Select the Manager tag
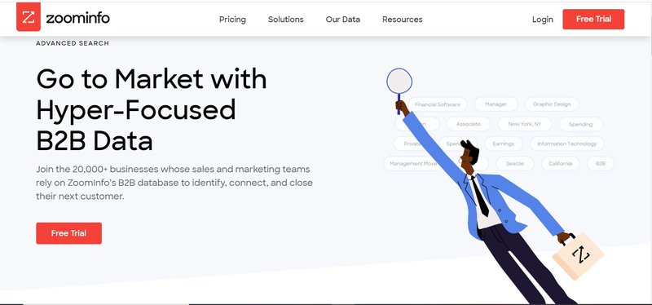Screen dimensions: 652x305 click(x=496, y=104)
